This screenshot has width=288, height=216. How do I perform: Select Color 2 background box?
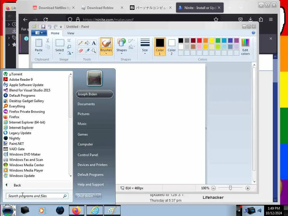pos(172,47)
